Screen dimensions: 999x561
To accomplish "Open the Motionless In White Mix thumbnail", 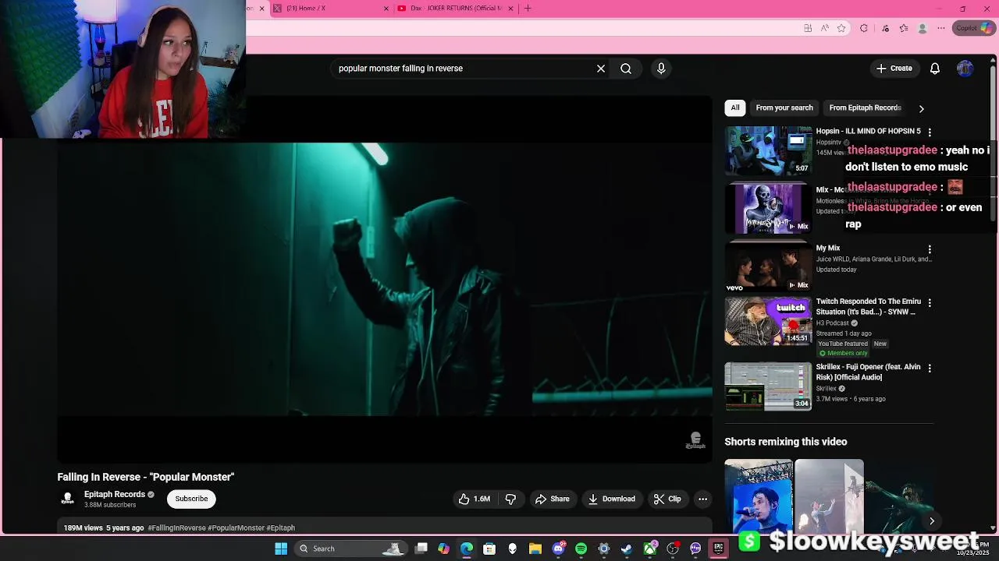I will click(768, 209).
